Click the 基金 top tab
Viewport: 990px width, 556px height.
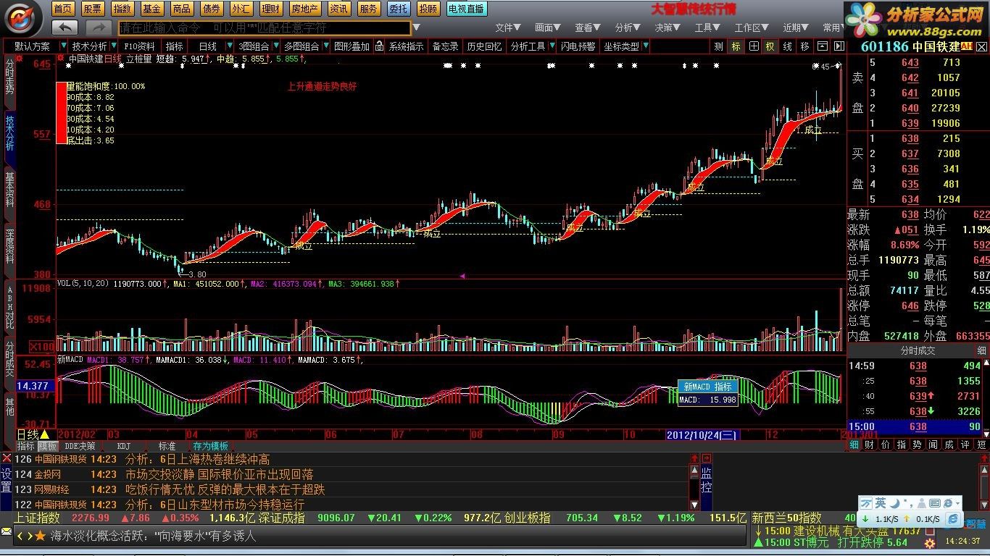(151, 9)
